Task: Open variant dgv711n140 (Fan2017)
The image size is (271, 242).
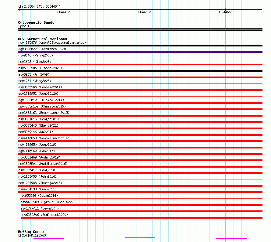Action: 37,151
